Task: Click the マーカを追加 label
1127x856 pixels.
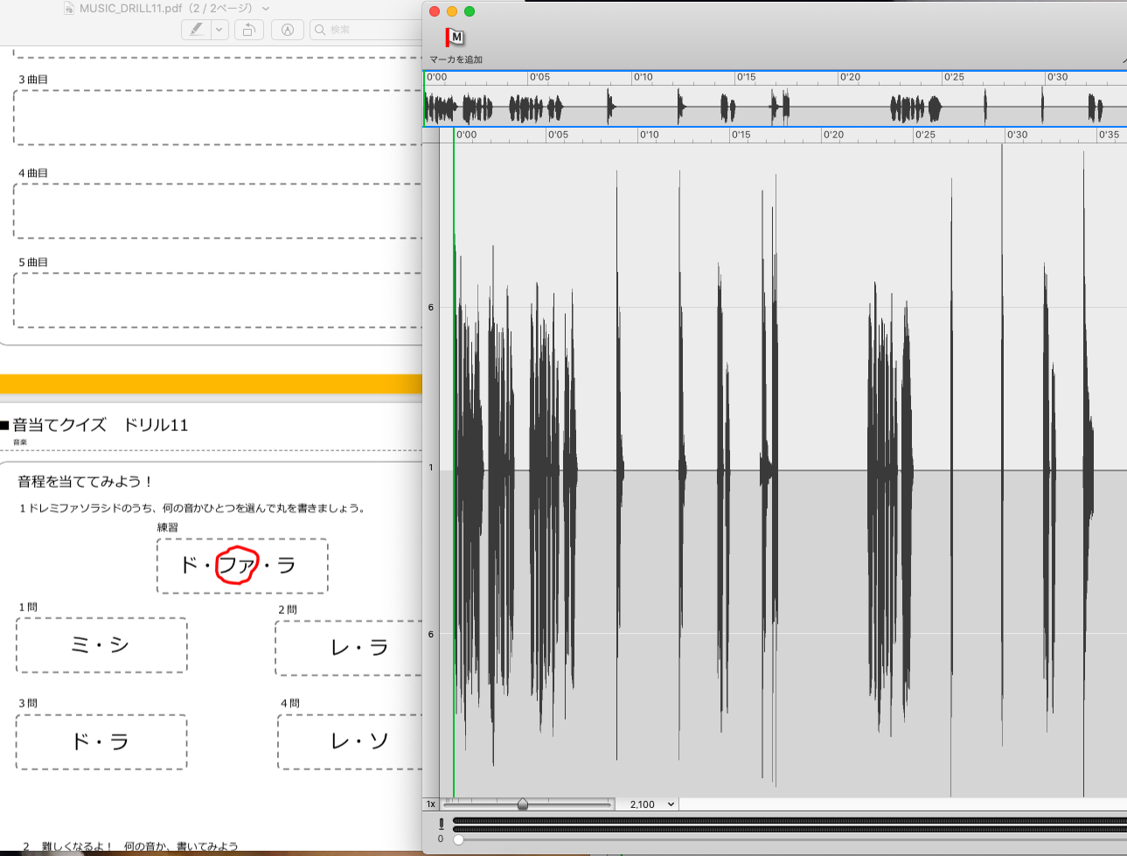Action: pyautogui.click(x=456, y=59)
